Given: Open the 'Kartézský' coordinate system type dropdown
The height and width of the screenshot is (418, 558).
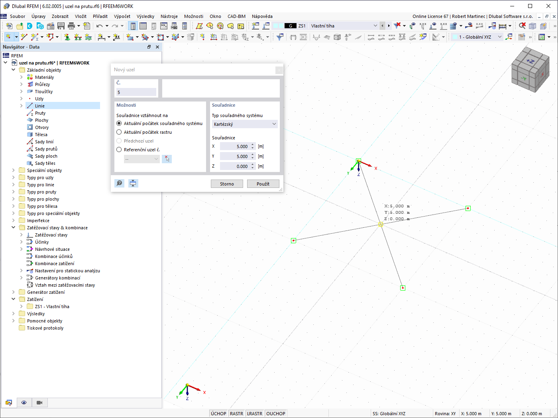Looking at the screenshot, I should click(x=245, y=124).
